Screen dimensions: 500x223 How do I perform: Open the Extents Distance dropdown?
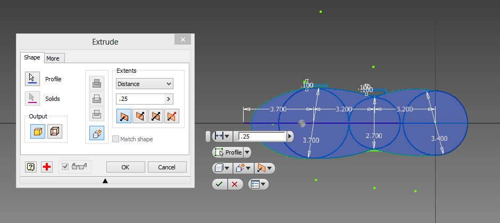pos(145,84)
